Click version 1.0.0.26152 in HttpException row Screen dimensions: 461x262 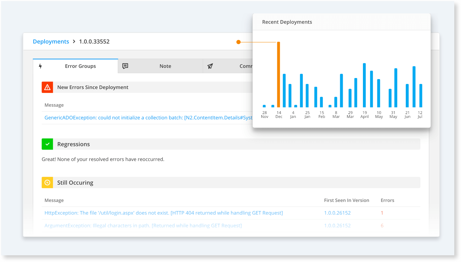click(337, 213)
